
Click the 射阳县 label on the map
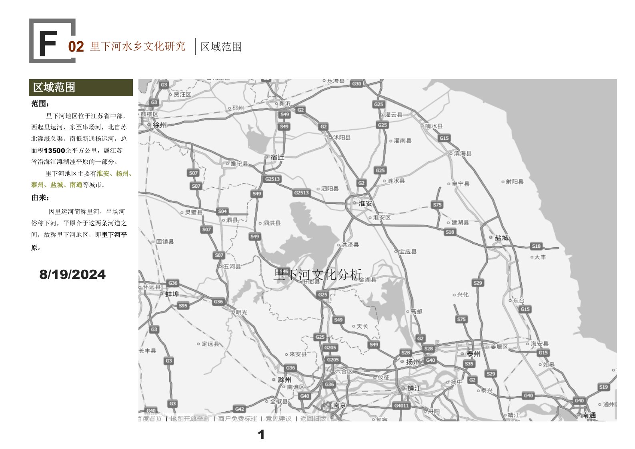(x=515, y=182)
